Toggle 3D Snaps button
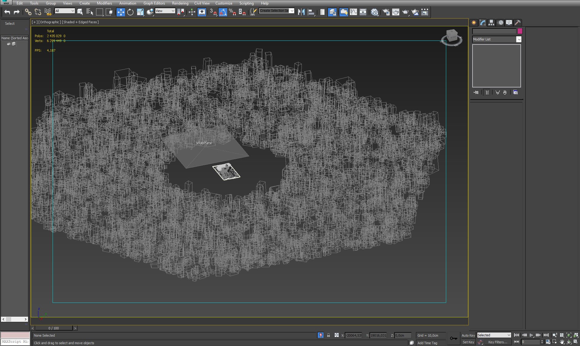Screen dimensions: 580x346 213,12
